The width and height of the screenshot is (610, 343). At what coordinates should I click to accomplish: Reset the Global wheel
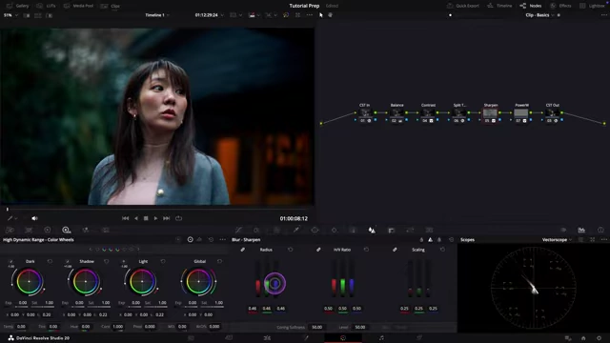219,261
